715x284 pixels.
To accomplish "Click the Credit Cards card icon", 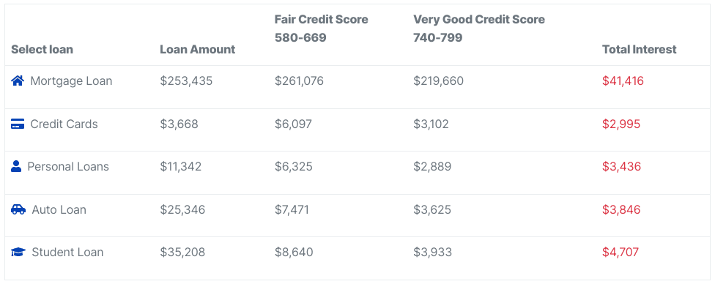I will 18,124.
